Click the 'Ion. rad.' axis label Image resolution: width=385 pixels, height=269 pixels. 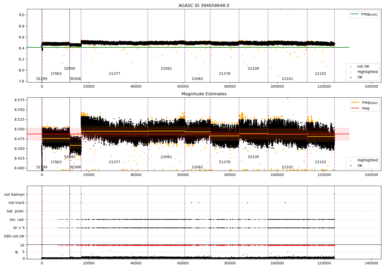pos(17,220)
